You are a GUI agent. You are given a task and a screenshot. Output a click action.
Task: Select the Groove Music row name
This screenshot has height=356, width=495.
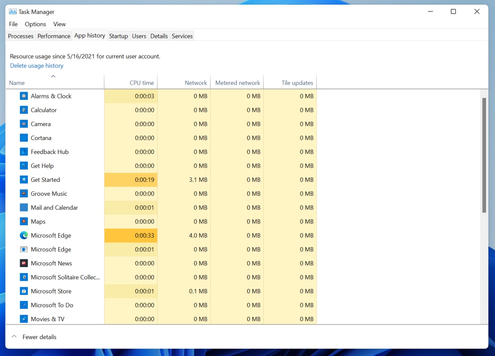pyautogui.click(x=49, y=193)
